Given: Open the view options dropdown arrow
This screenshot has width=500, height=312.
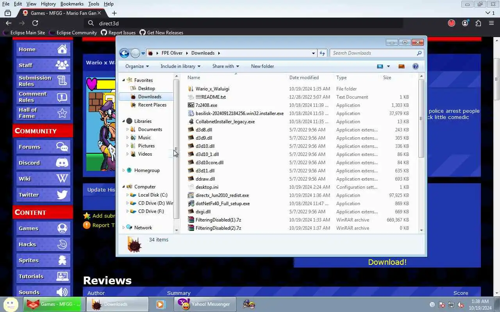Looking at the screenshot, I should (388, 66).
